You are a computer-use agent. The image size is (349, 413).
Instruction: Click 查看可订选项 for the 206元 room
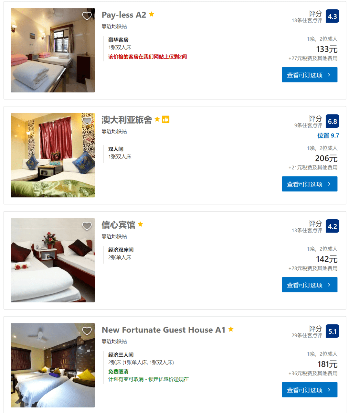pyautogui.click(x=310, y=184)
